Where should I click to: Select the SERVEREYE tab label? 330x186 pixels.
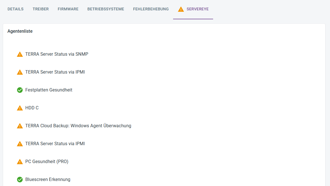pyautogui.click(x=198, y=9)
